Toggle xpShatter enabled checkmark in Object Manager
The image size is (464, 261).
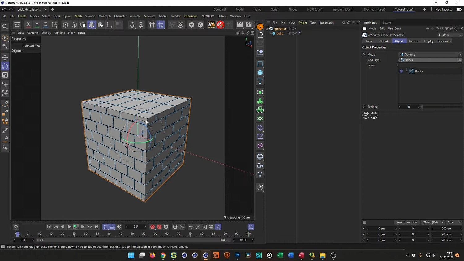click(295, 29)
